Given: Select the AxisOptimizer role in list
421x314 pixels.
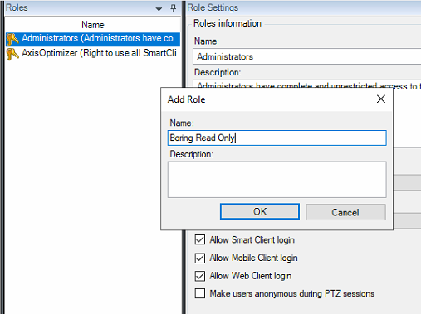Looking at the screenshot, I should pos(93,53).
